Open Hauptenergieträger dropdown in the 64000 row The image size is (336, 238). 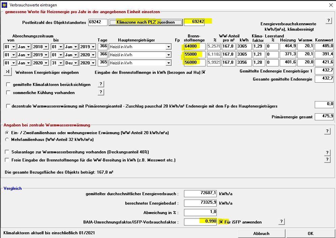pyautogui.click(x=169, y=47)
